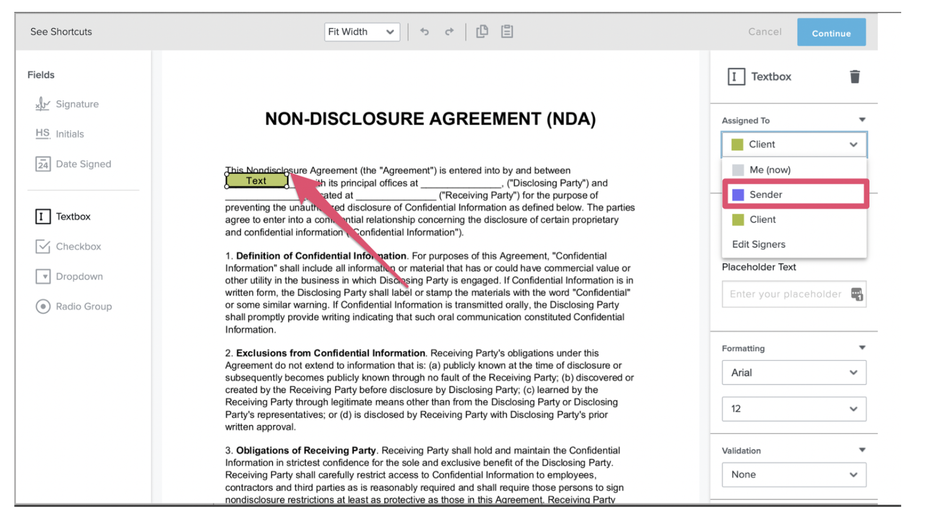The image size is (925, 508).
Task: Click the gray Me (now) color swatch
Action: [738, 170]
